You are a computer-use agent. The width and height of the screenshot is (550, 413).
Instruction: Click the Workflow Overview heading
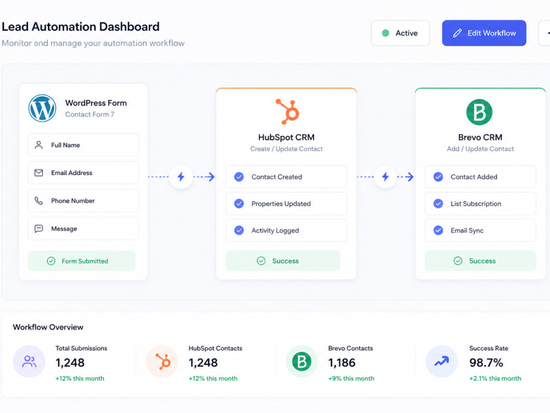coord(48,327)
